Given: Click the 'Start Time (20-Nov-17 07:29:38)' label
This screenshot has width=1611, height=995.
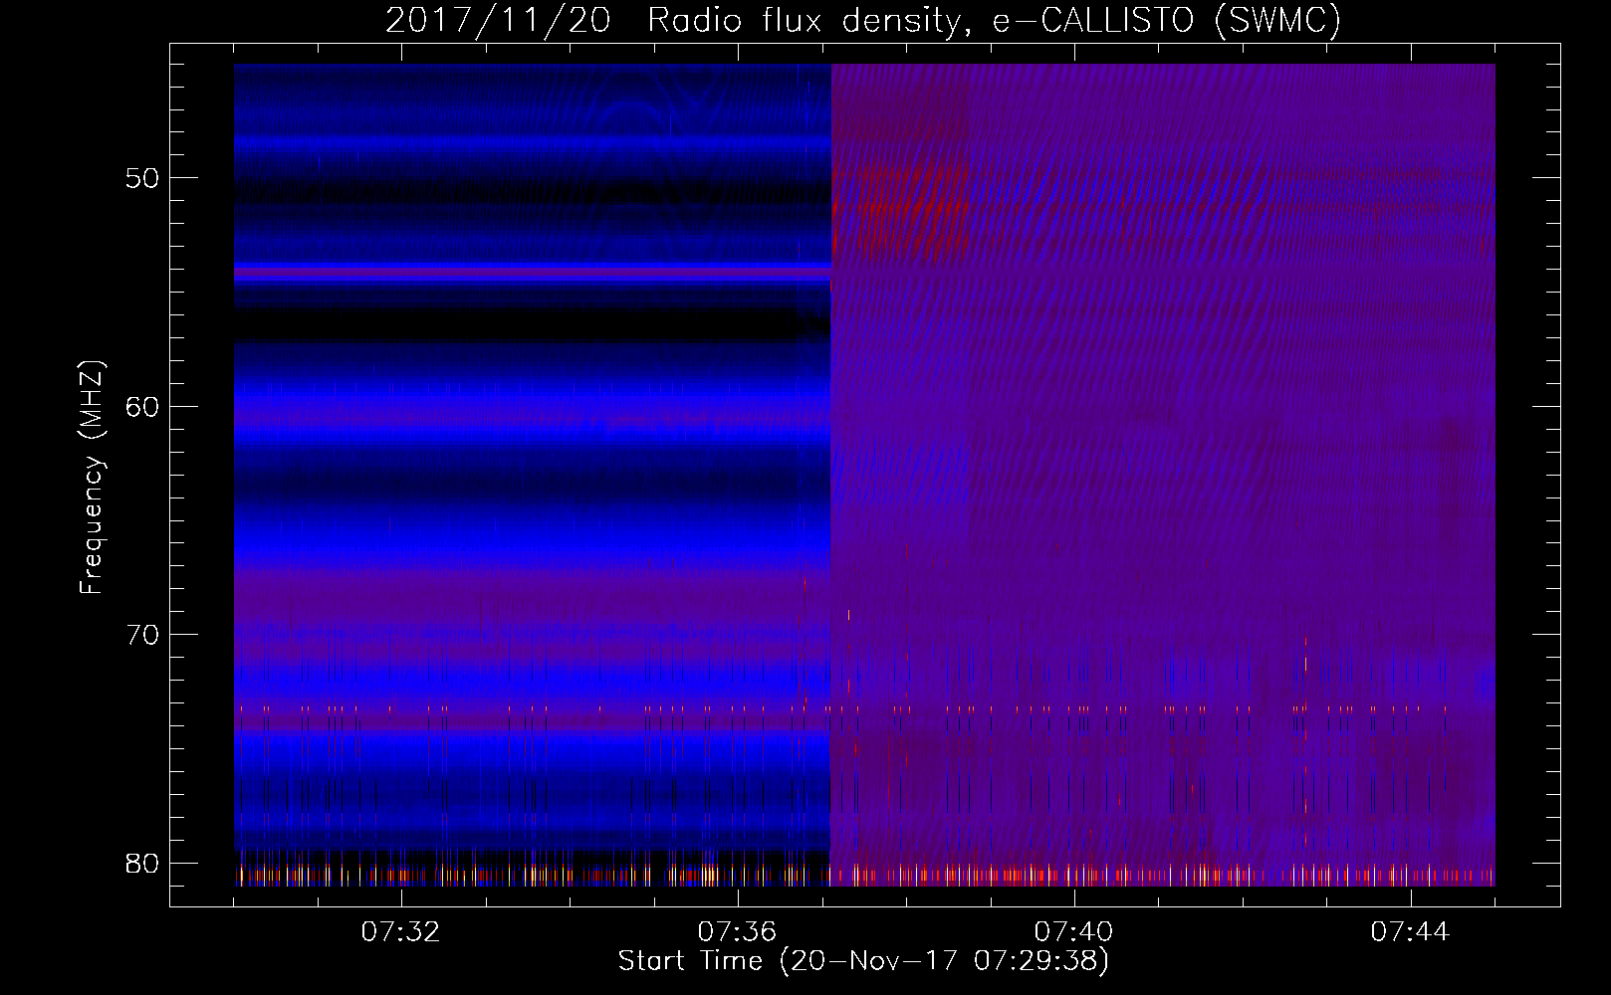Looking at the screenshot, I should coord(863,961).
